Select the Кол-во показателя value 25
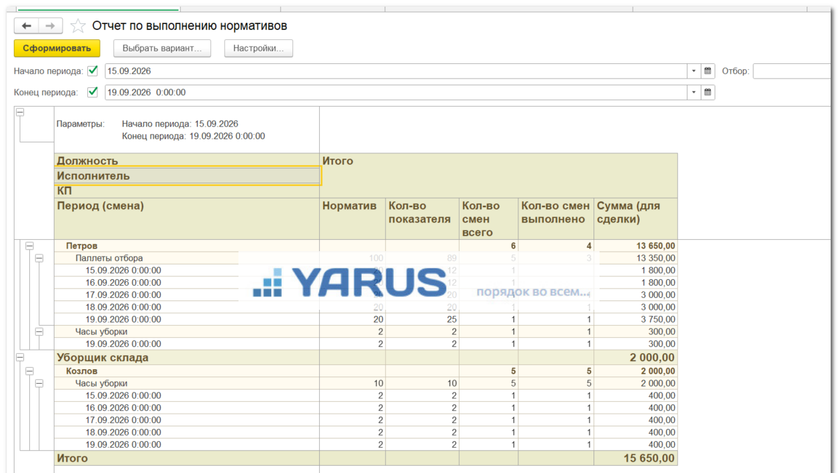Screen dimensions: 838x473 coord(422,319)
